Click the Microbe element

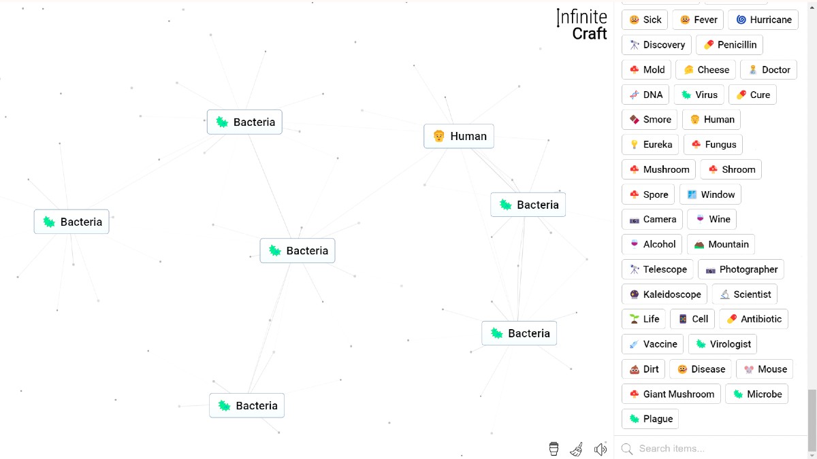(756, 394)
